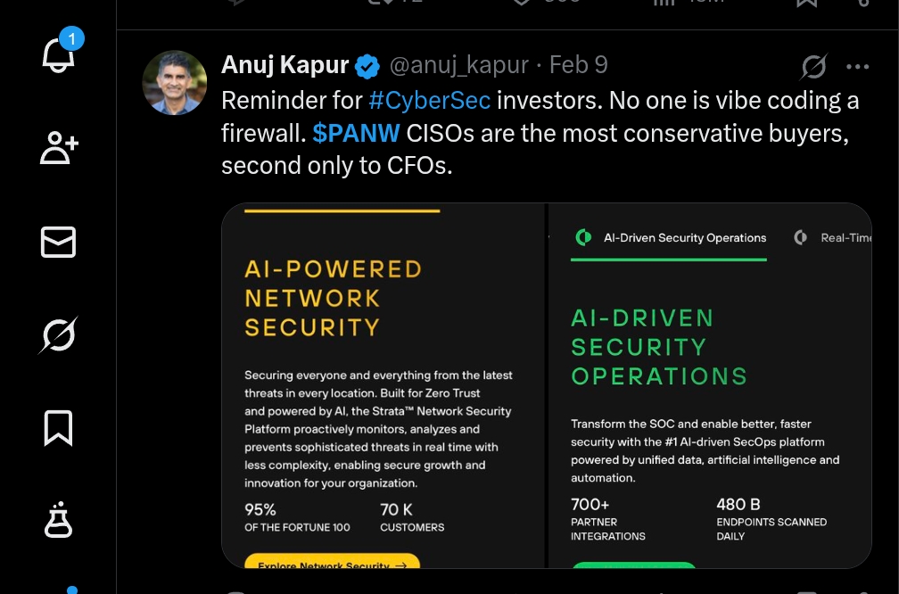The image size is (899, 594).
Task: Click the @anuj_kapur handle
Action: click(x=459, y=65)
